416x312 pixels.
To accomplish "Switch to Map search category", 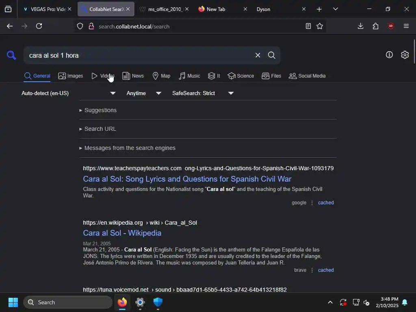I will [161, 76].
